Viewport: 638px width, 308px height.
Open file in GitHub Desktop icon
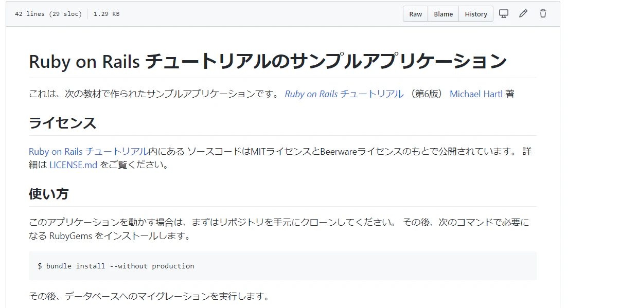click(x=504, y=14)
